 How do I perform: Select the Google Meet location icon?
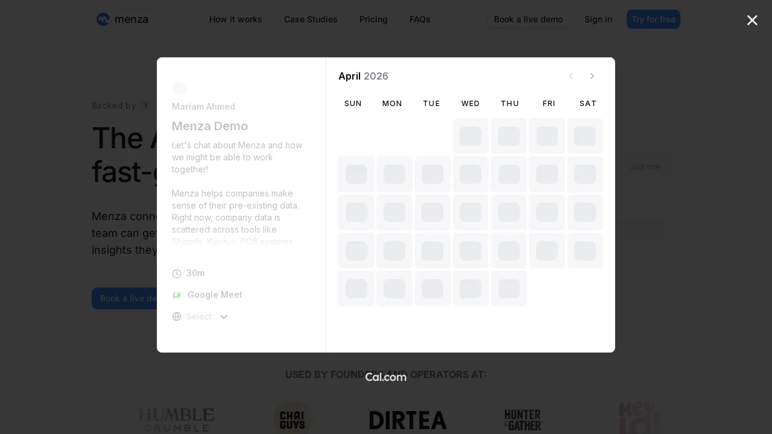click(177, 295)
